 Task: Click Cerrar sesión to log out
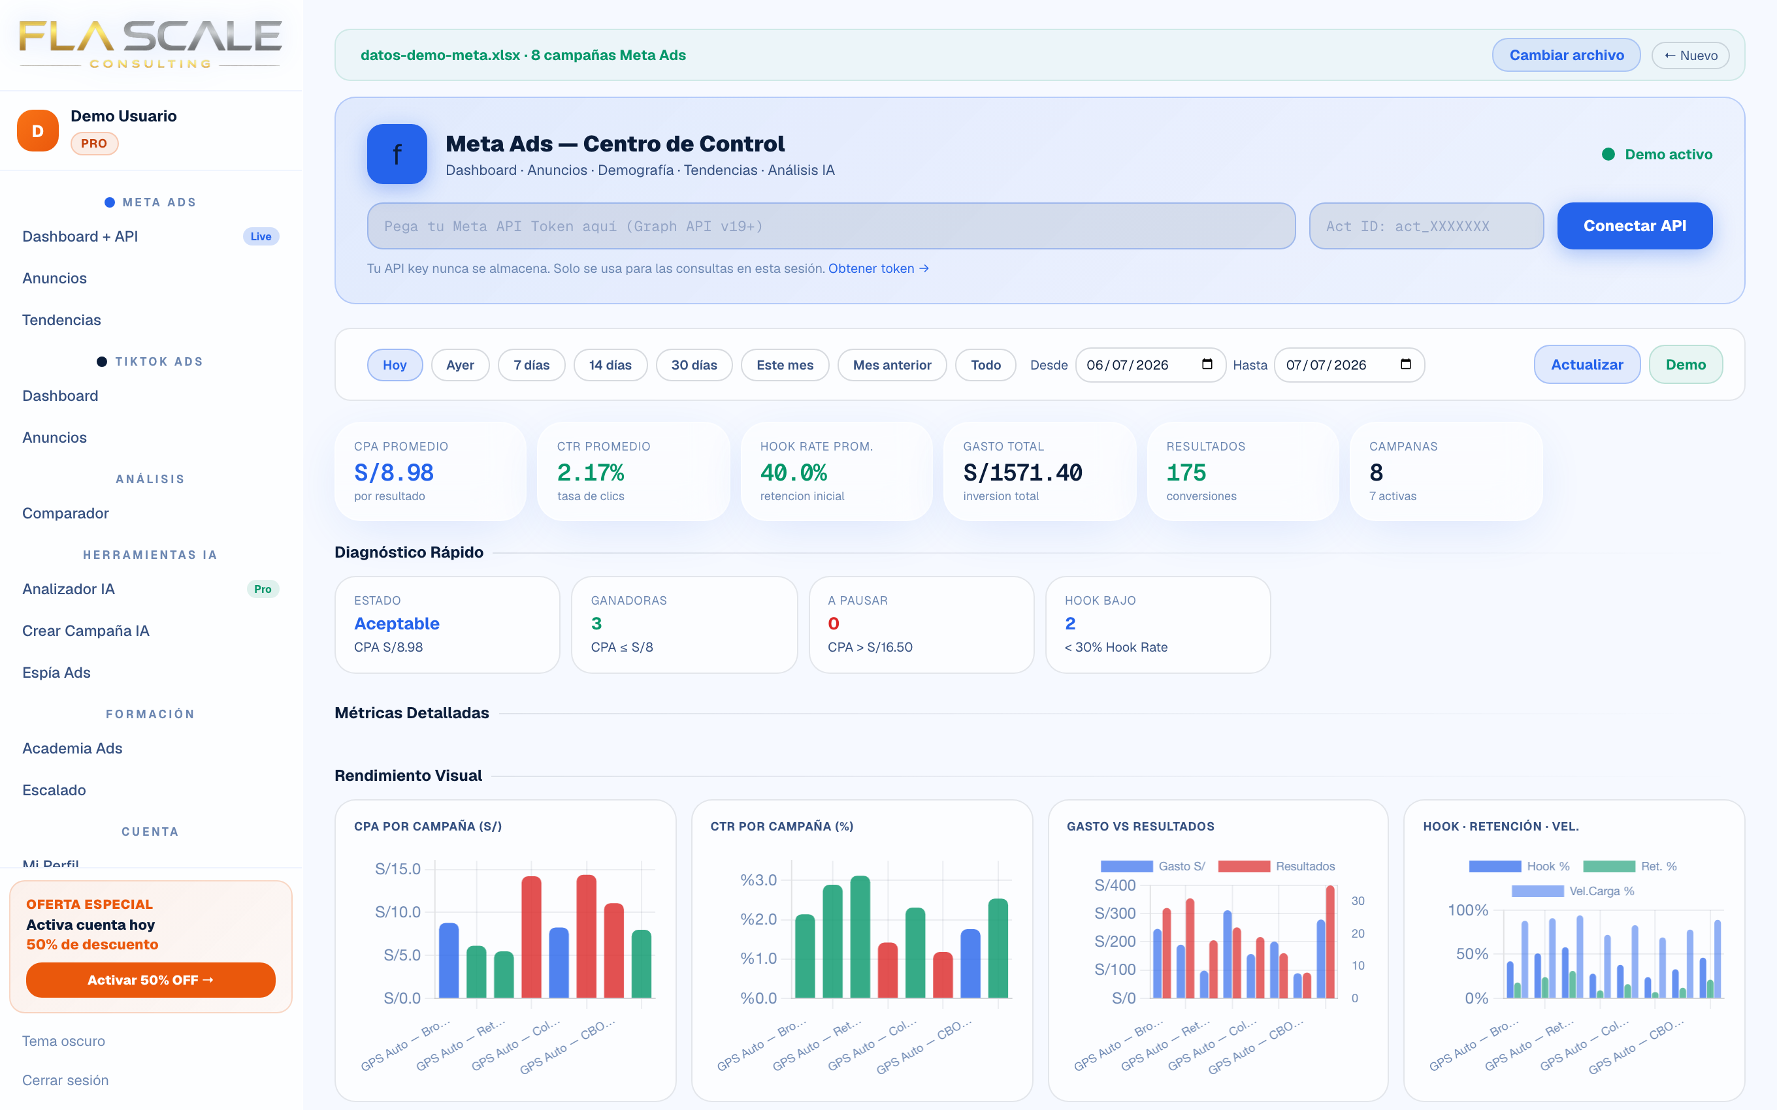(x=65, y=1080)
